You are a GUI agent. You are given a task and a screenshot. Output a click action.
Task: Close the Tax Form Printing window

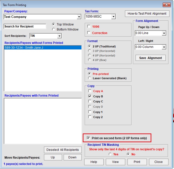166,5
